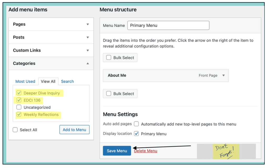Uncheck the EDCI 136 category
Viewport: 269px width, 168px height.
point(19,100)
